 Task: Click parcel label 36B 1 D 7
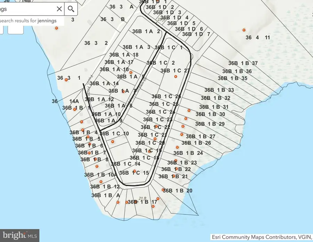[x=196, y=34]
